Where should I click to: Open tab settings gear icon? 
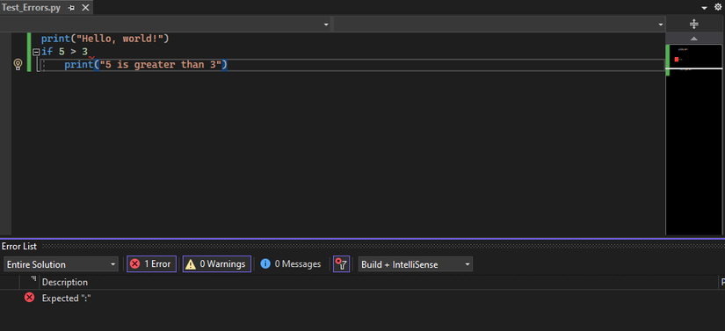[x=718, y=7]
